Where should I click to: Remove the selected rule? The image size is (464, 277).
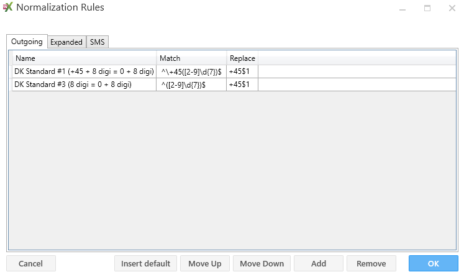[x=371, y=263]
